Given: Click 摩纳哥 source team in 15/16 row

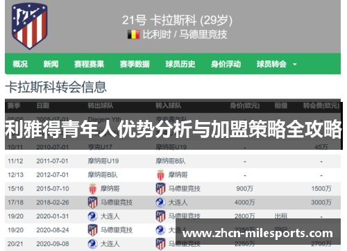Looking at the screenshot, I should pyautogui.click(x=110, y=189).
